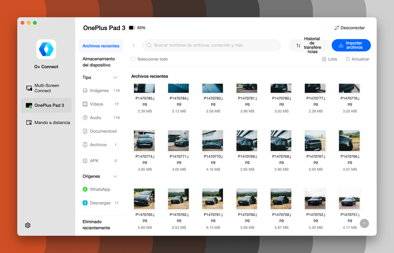Select thumbnail of P1470767.jpg
Image resolution: width=394 pixels, height=253 pixels.
click(315, 141)
